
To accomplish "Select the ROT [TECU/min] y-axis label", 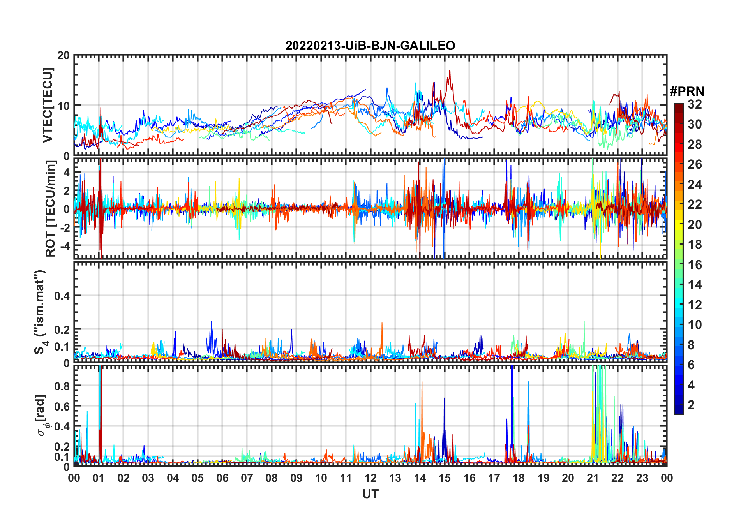I will click(x=50, y=209).
